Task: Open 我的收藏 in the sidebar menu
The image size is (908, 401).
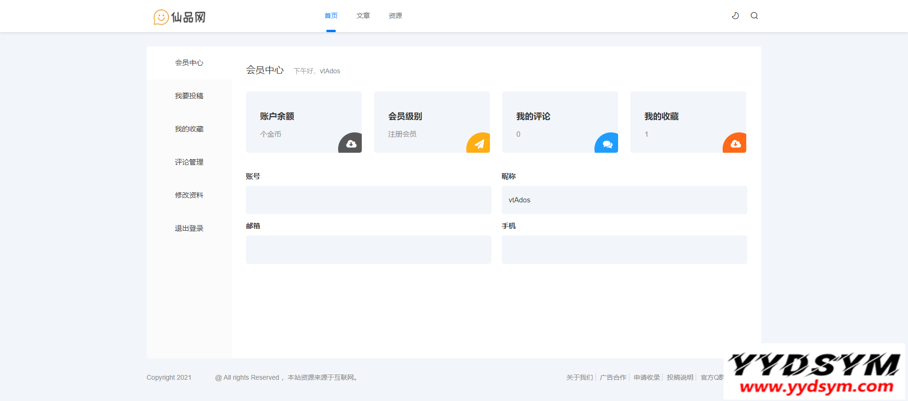Action: (x=189, y=129)
